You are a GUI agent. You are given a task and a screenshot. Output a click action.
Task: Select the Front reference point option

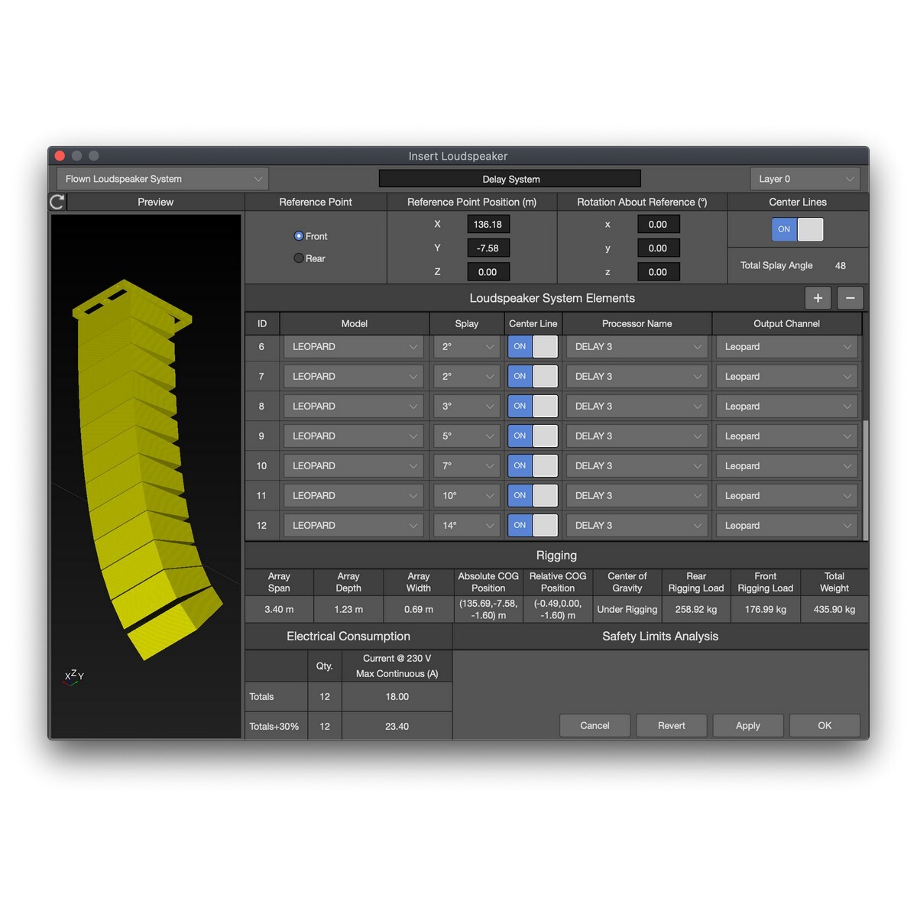[300, 236]
